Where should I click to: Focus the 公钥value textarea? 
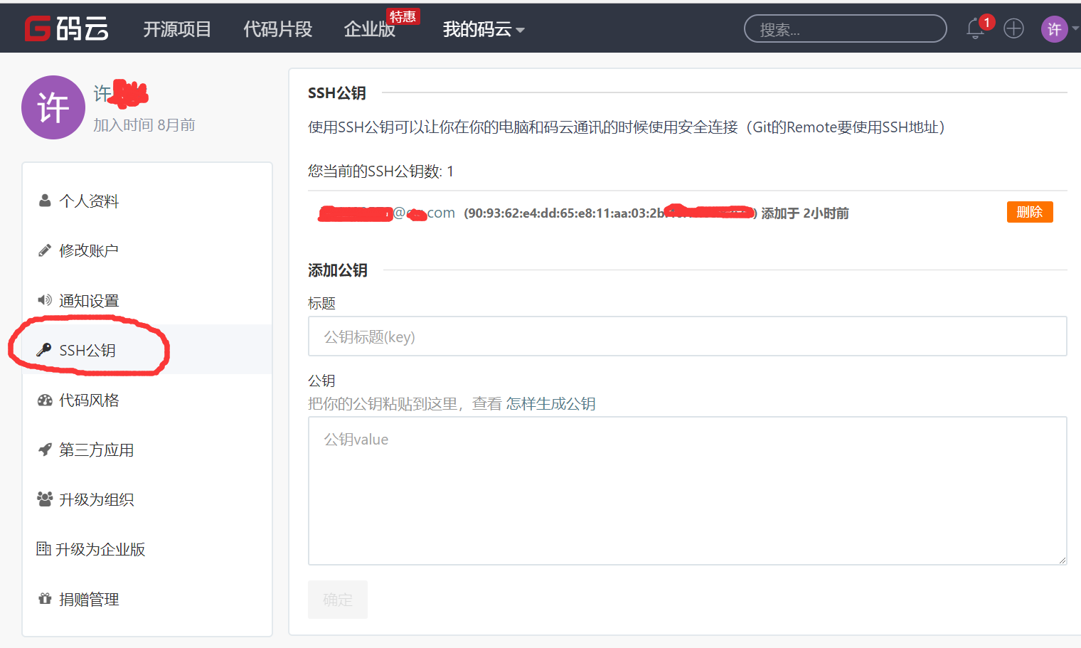coord(687,491)
